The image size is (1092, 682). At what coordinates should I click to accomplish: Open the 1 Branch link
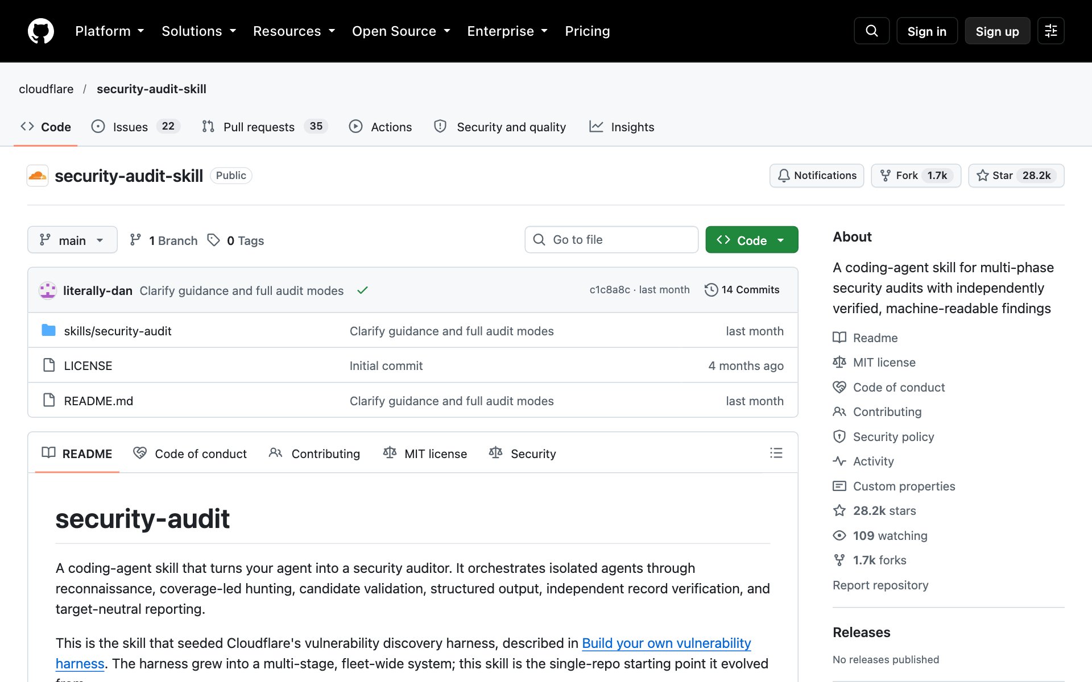click(x=164, y=240)
